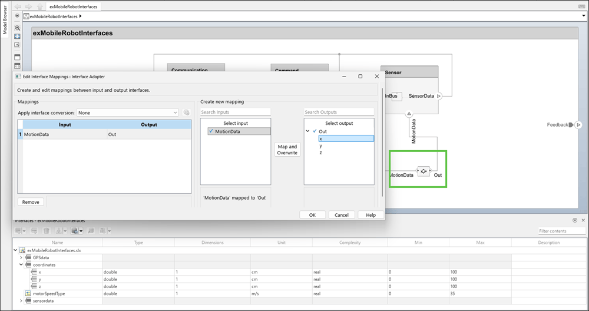
Task: Select the zoom magnifier tool
Action: (x=17, y=28)
